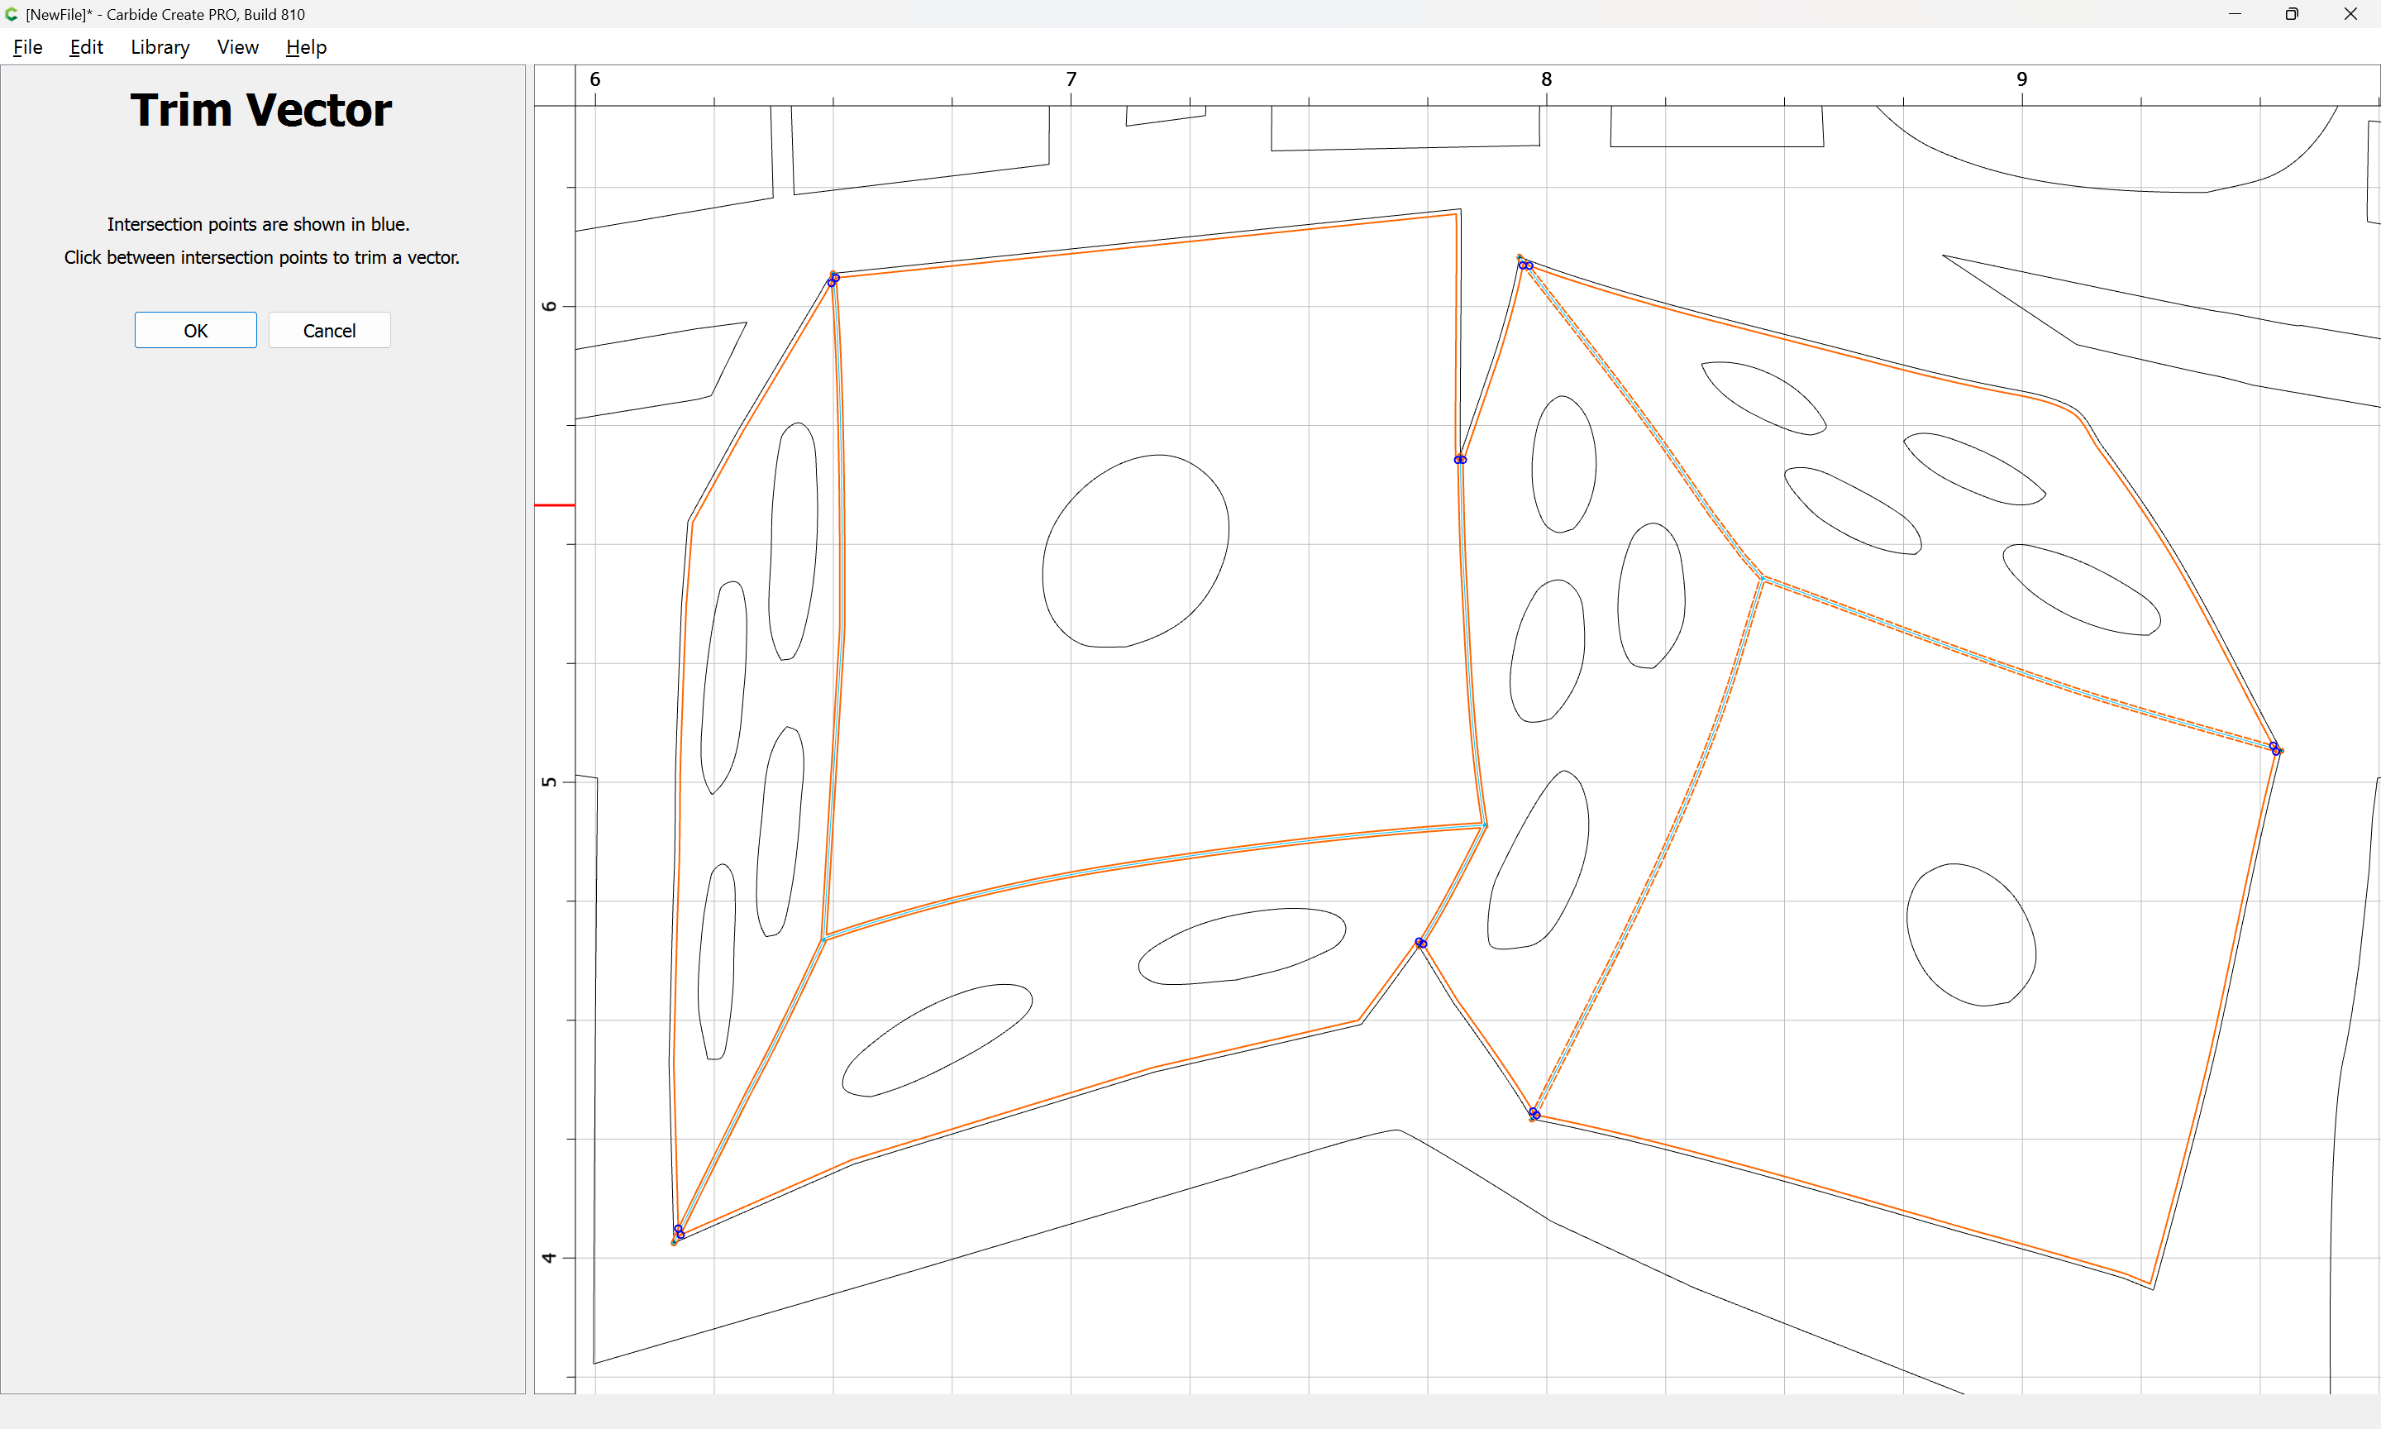Click the circle pip on right die's front face
This screenshot has width=2381, height=1429.
point(1971,935)
